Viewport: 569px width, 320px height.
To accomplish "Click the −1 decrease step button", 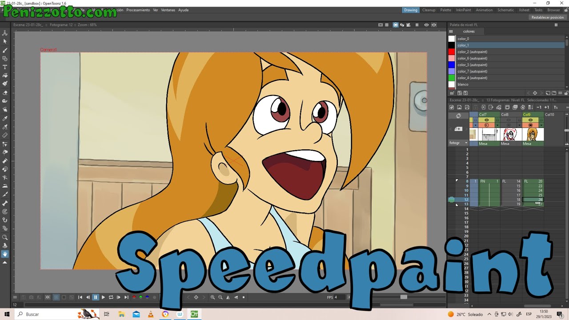I will (539, 107).
